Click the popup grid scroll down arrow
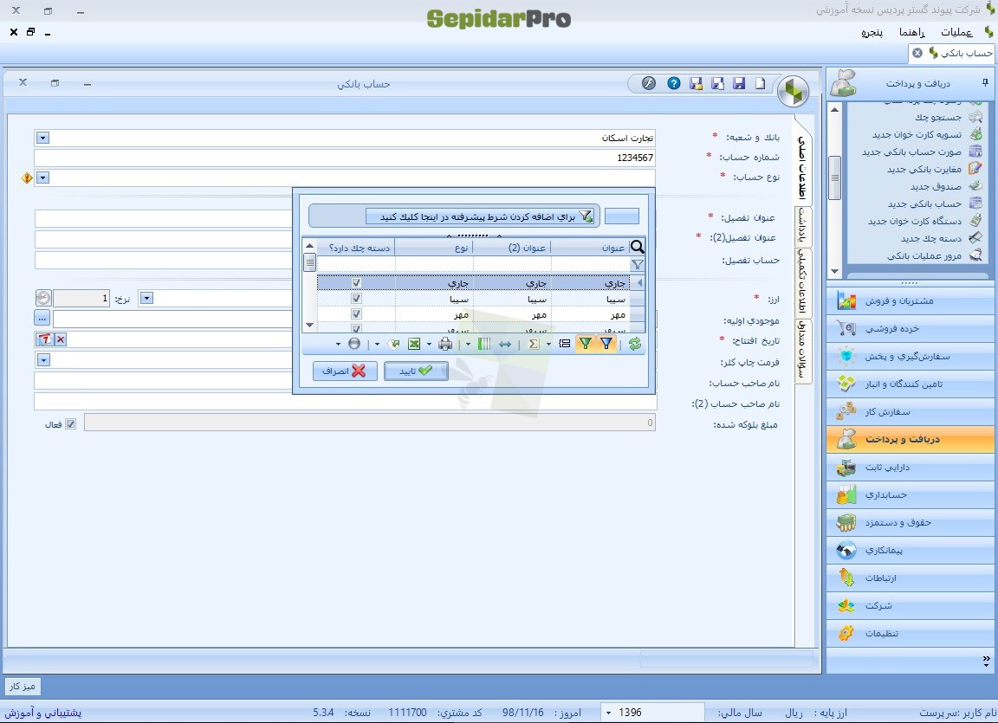 (310, 326)
